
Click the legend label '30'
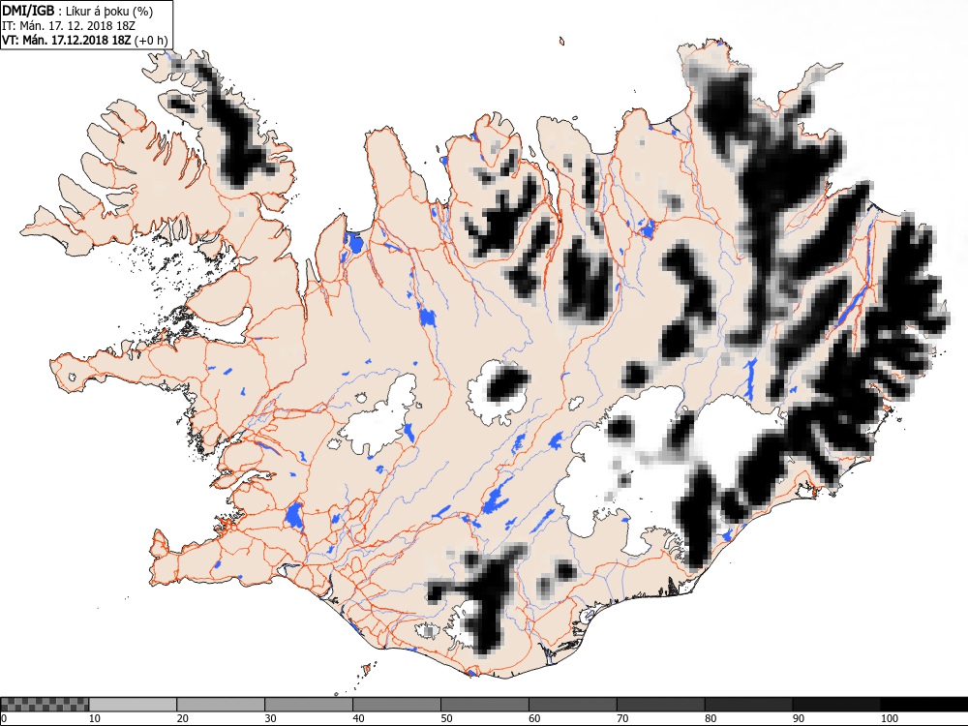click(x=270, y=718)
